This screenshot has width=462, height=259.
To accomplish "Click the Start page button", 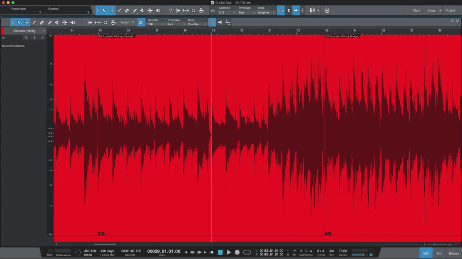I will coord(416,10).
